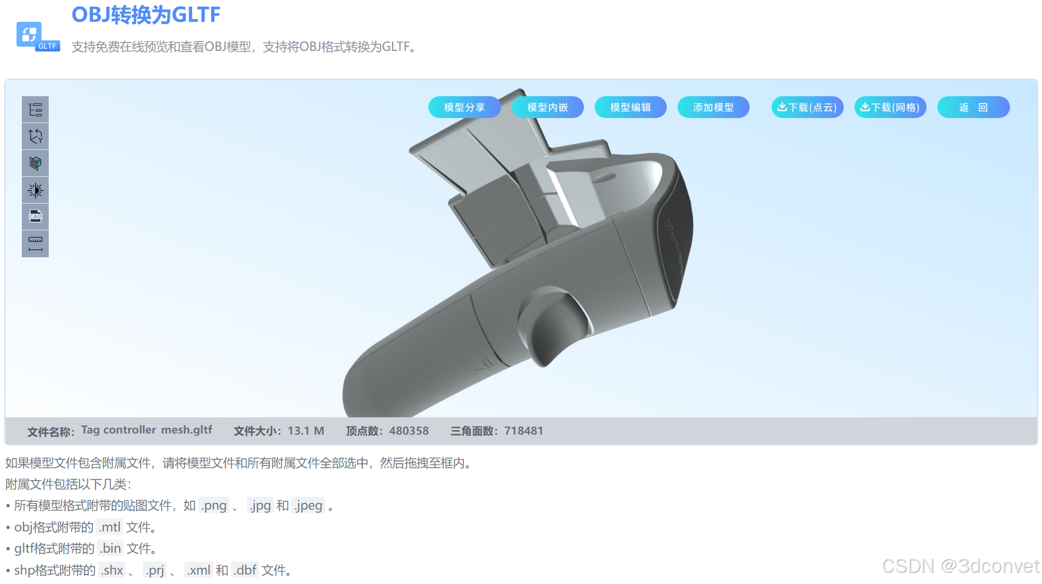Activate the section clipping tool
Viewport: 1042px width, 584px height.
[x=35, y=163]
